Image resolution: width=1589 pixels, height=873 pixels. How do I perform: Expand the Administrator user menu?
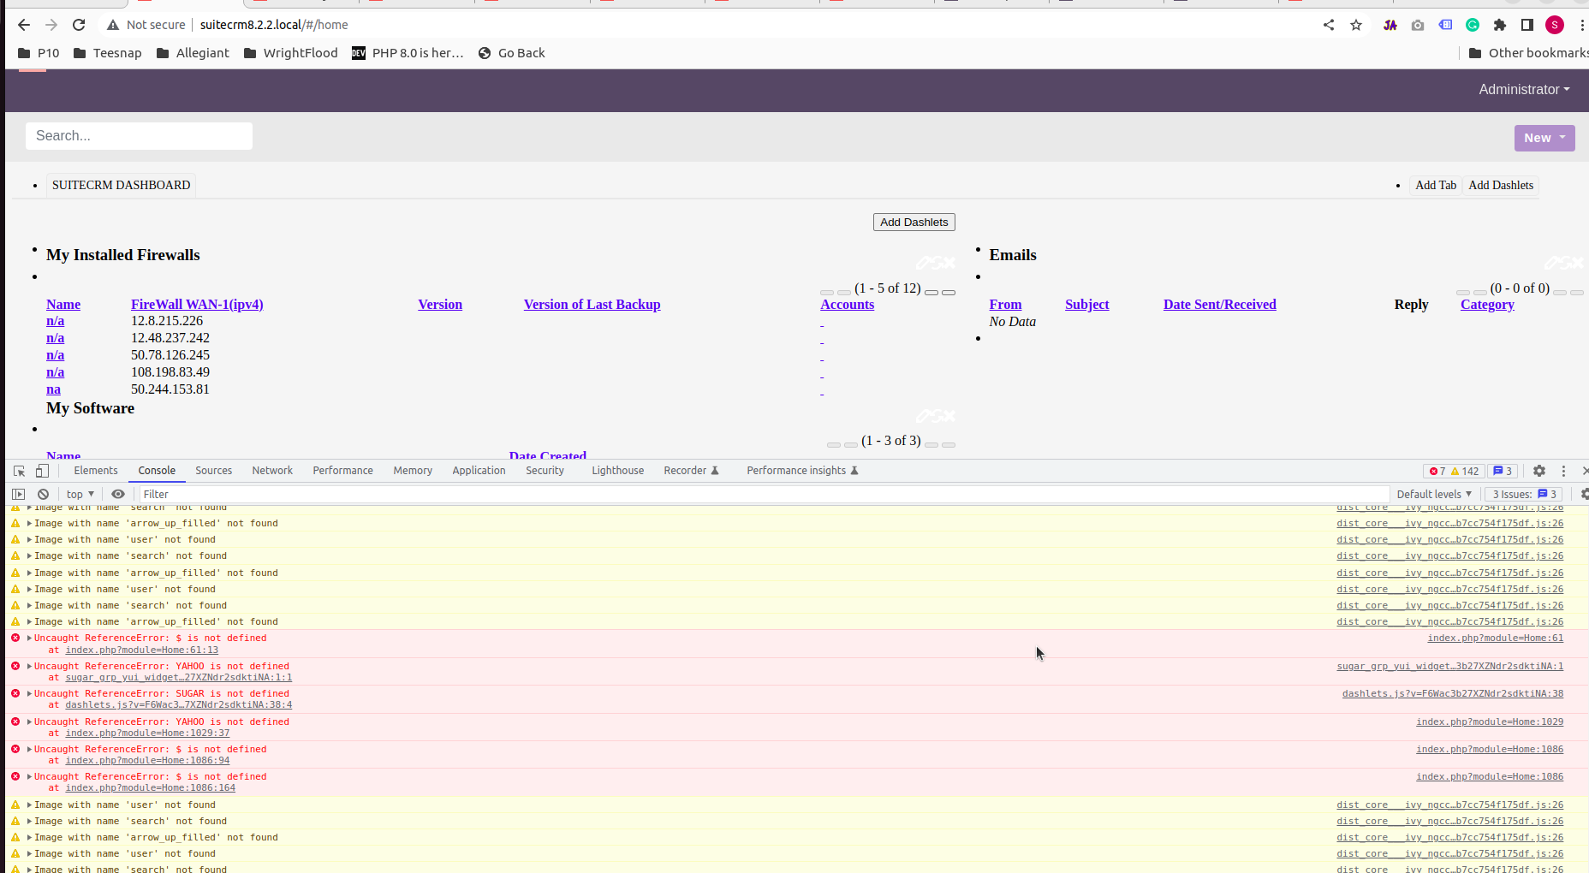[1523, 89]
